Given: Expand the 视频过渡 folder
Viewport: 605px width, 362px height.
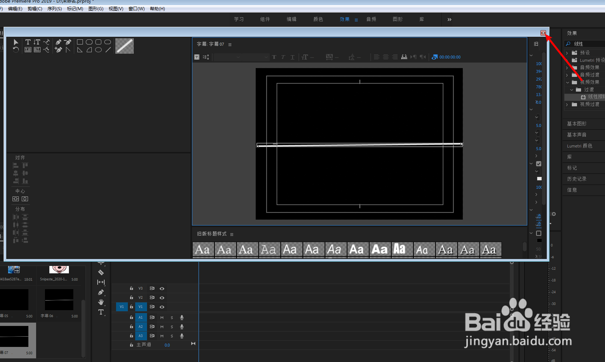Looking at the screenshot, I should 567,104.
